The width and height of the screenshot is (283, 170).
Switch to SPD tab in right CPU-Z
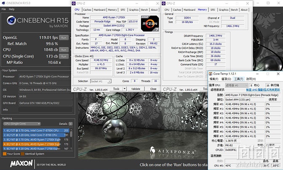[213, 10]
